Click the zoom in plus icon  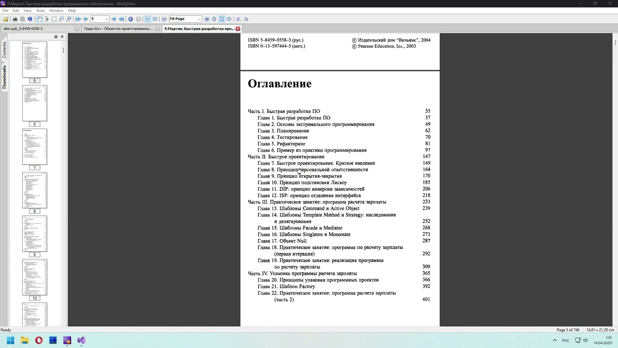pyautogui.click(x=207, y=19)
